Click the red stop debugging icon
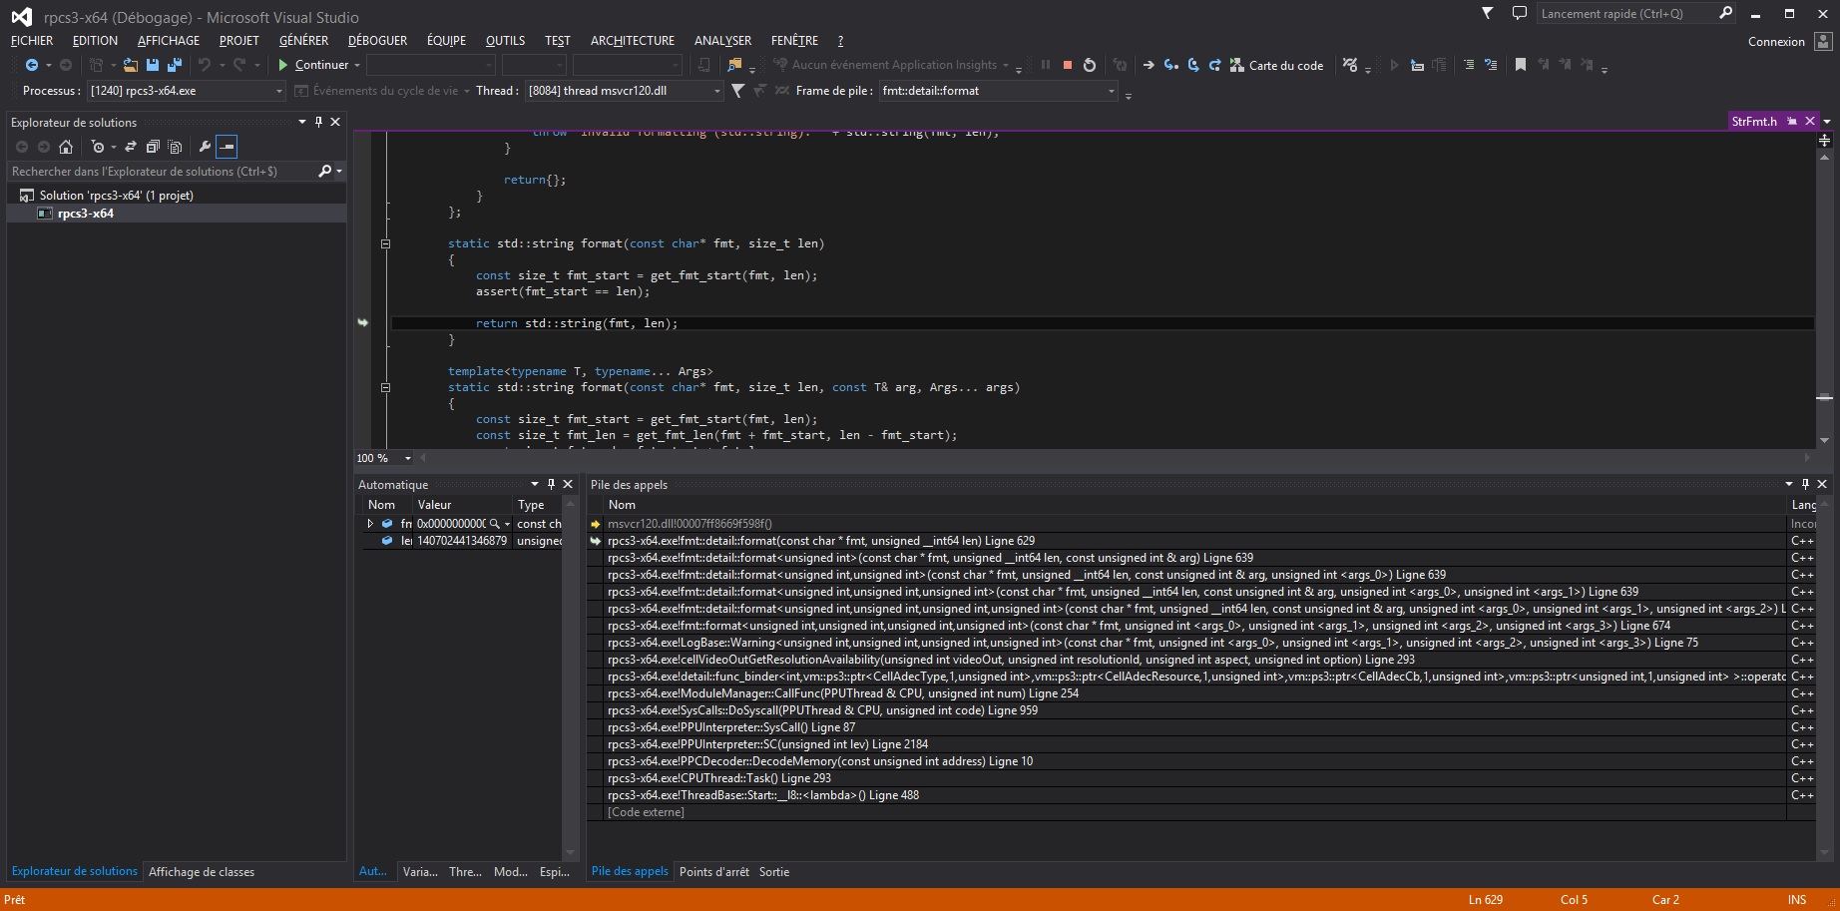 pyautogui.click(x=1068, y=65)
